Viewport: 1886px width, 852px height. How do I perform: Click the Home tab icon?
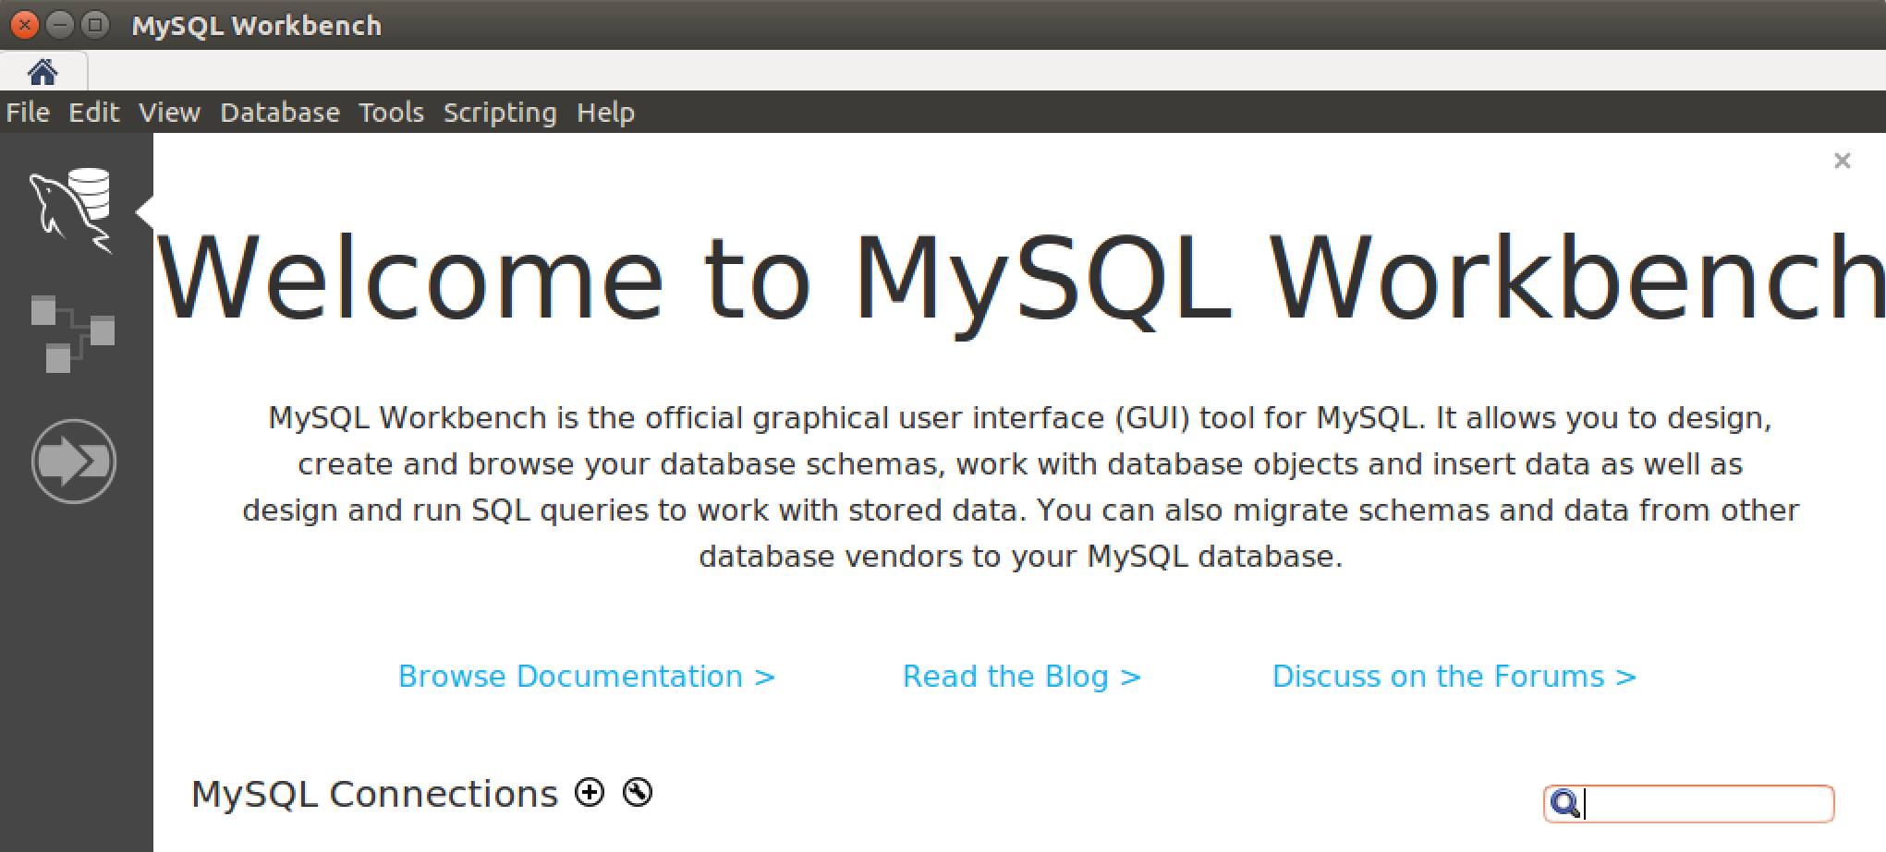pos(43,70)
